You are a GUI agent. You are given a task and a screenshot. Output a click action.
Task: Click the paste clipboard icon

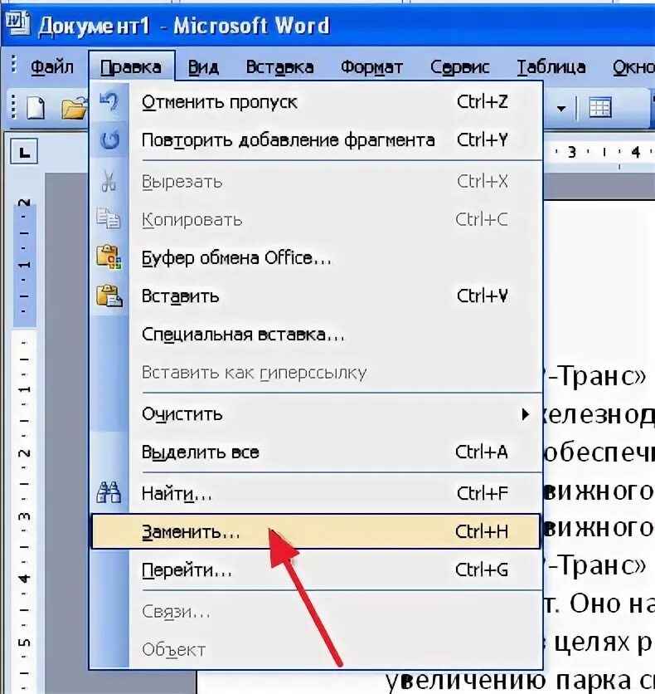(109, 296)
